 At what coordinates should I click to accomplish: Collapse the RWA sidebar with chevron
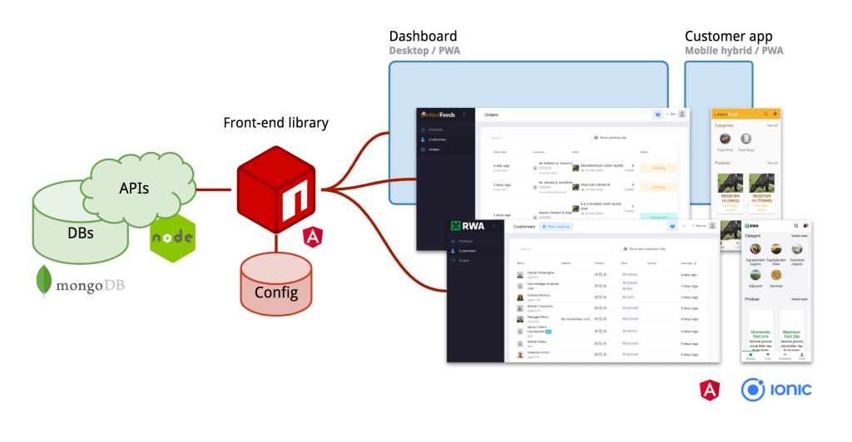click(x=493, y=226)
